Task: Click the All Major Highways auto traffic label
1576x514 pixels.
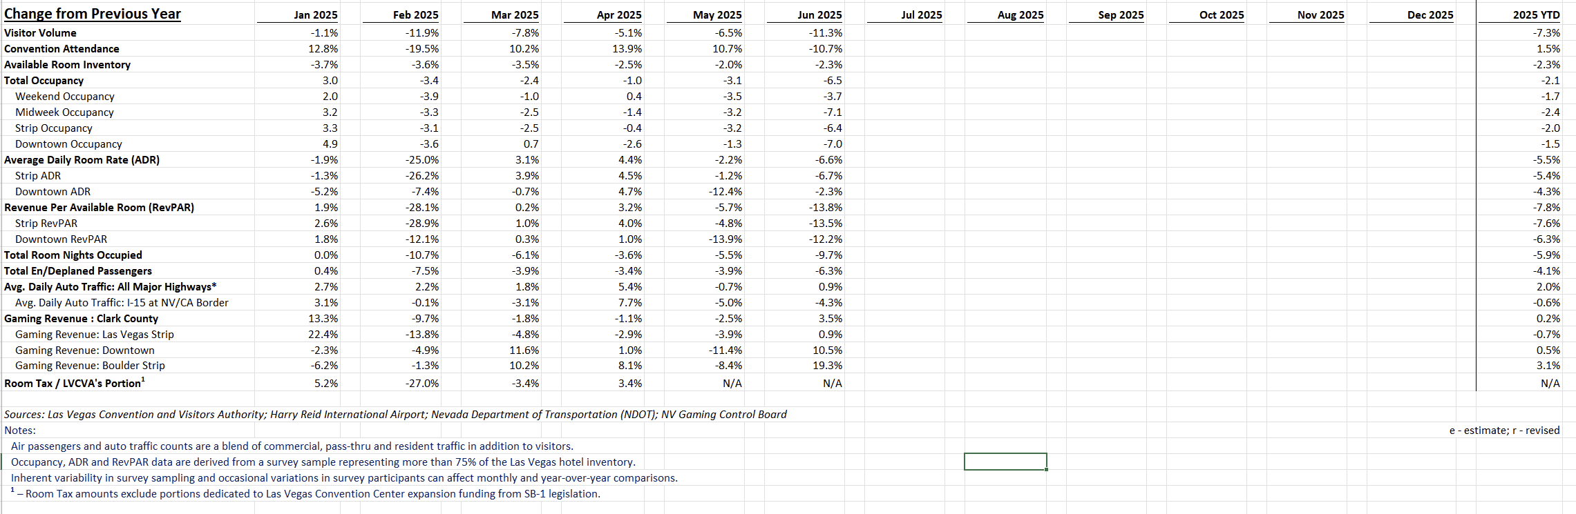Action: tap(111, 286)
